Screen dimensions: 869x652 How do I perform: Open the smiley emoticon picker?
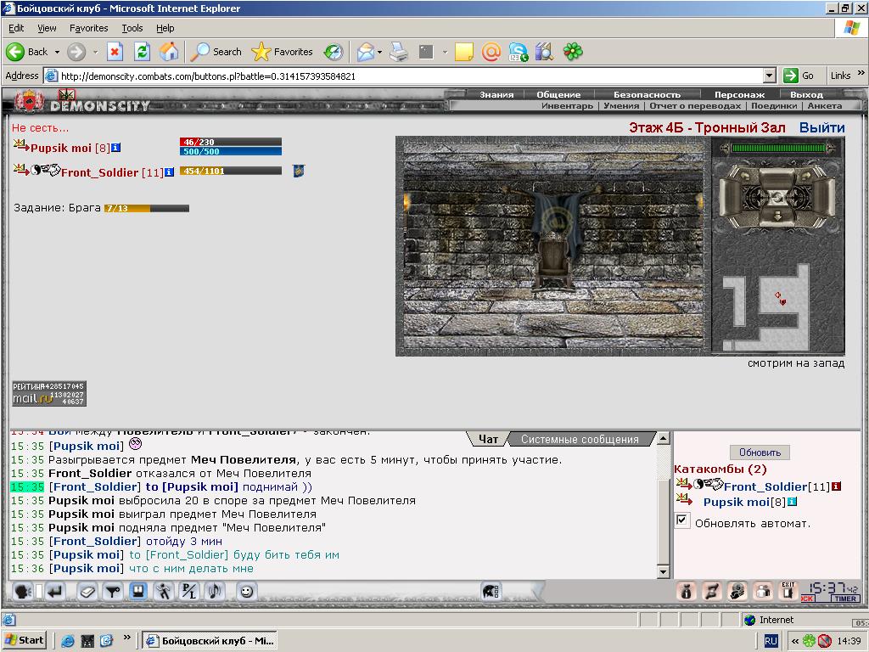[247, 592]
